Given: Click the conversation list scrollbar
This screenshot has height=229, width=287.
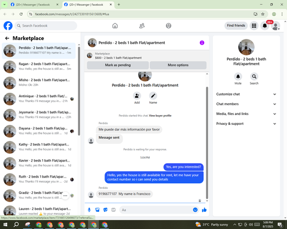Looking at the screenshot, I should pos(79,91).
